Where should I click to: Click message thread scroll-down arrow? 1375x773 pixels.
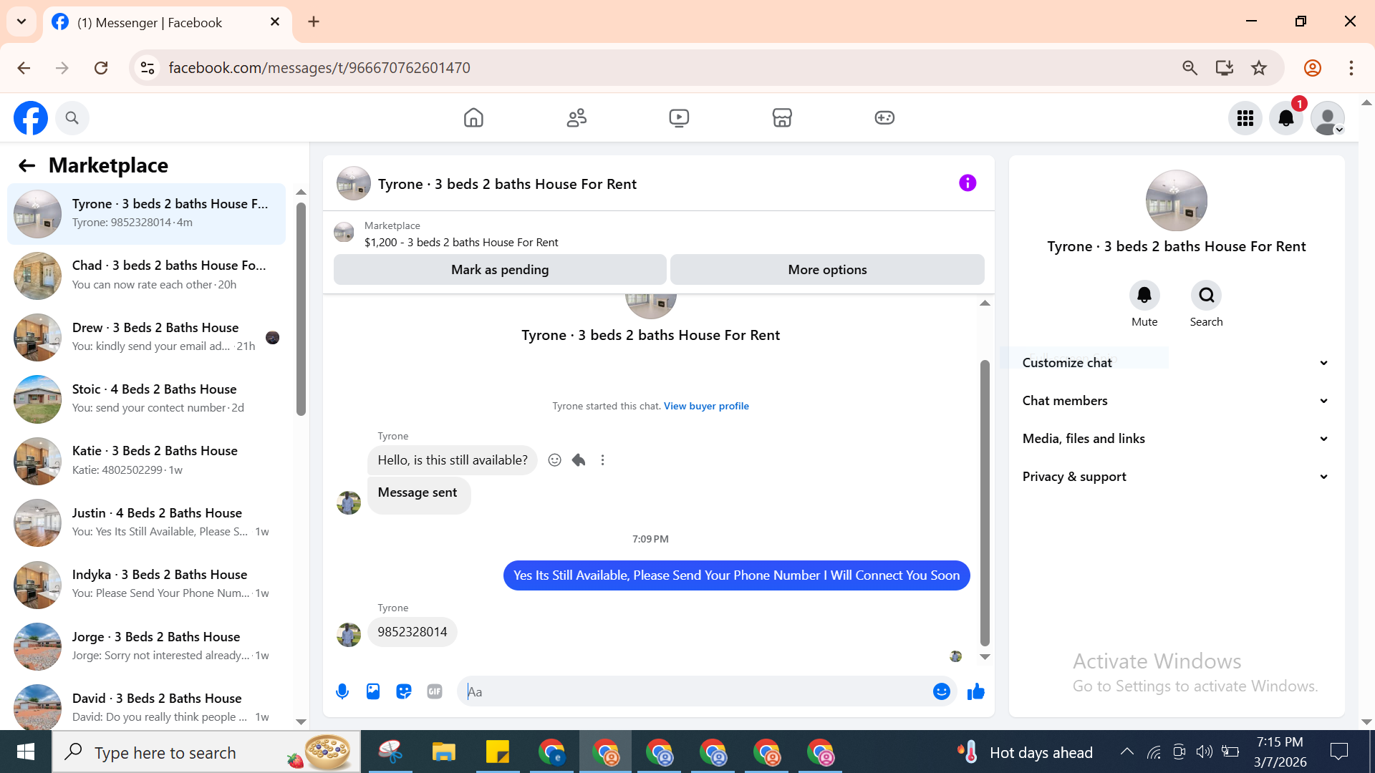coord(985,656)
